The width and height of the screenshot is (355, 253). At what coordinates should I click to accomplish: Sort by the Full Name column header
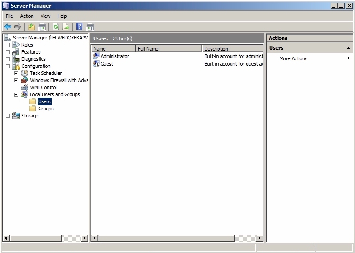[x=169, y=49]
